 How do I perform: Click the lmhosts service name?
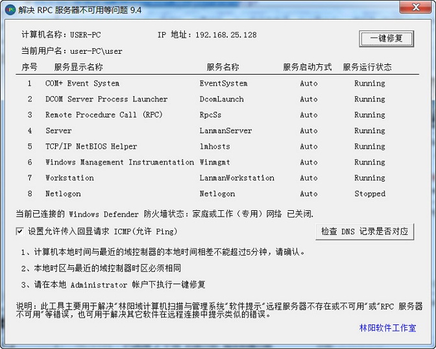pyautogui.click(x=215, y=146)
